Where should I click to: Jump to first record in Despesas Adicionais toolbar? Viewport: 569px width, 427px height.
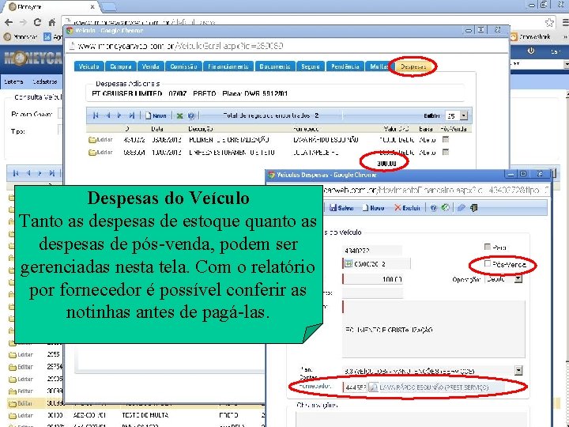pos(95,115)
